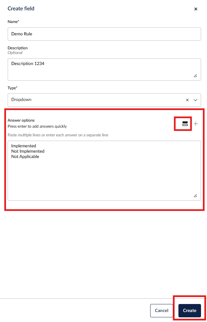Click the plus icon to add answer
The height and width of the screenshot is (322, 207).
[x=196, y=124]
